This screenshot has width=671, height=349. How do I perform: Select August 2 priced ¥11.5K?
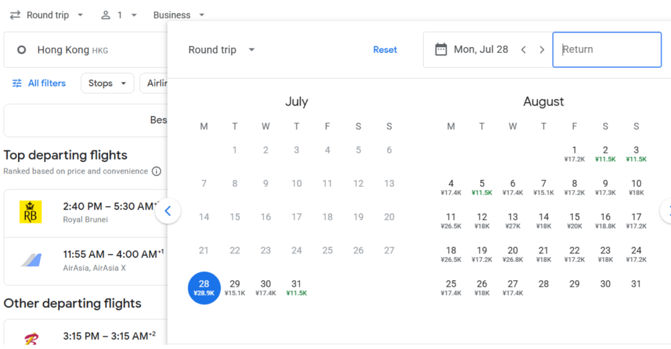point(605,154)
